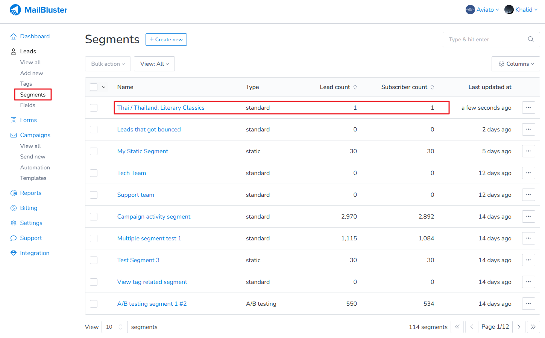This screenshot has width=545, height=338.
Task: Jump to last page double-arrow
Action: pyautogui.click(x=533, y=327)
